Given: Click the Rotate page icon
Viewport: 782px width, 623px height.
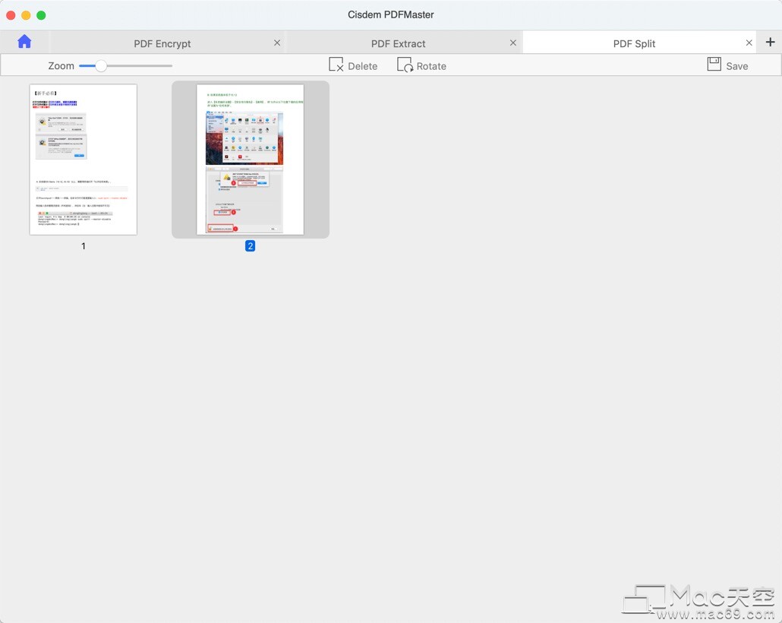Looking at the screenshot, I should (405, 65).
